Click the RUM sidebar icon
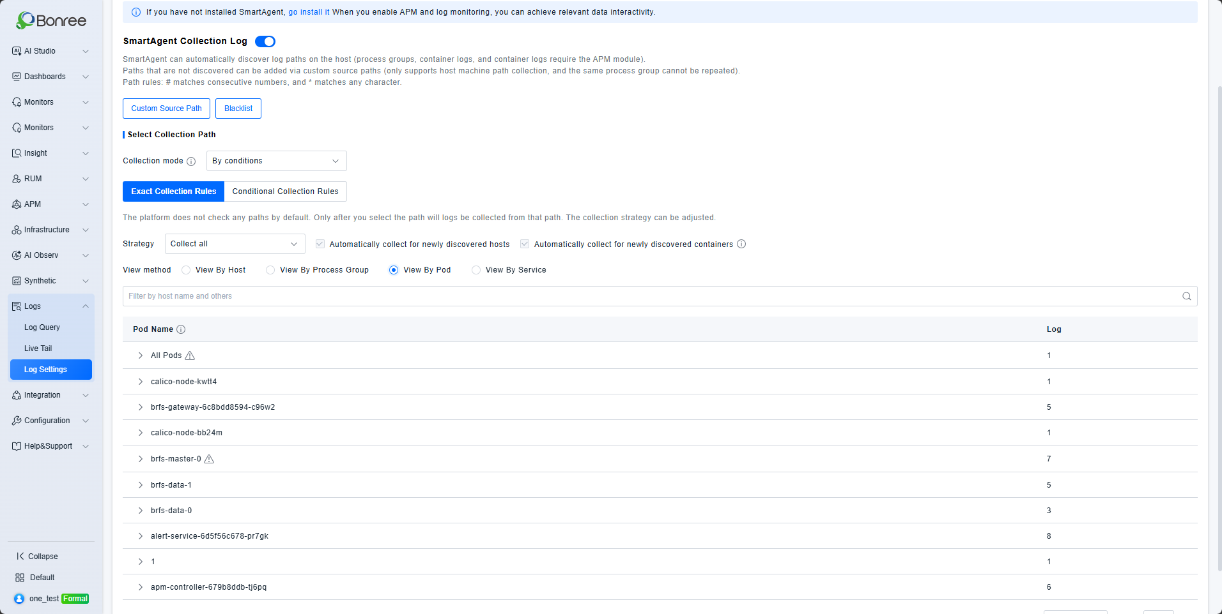1222x614 pixels. (17, 179)
